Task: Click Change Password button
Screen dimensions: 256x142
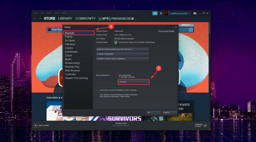Action: point(122,54)
